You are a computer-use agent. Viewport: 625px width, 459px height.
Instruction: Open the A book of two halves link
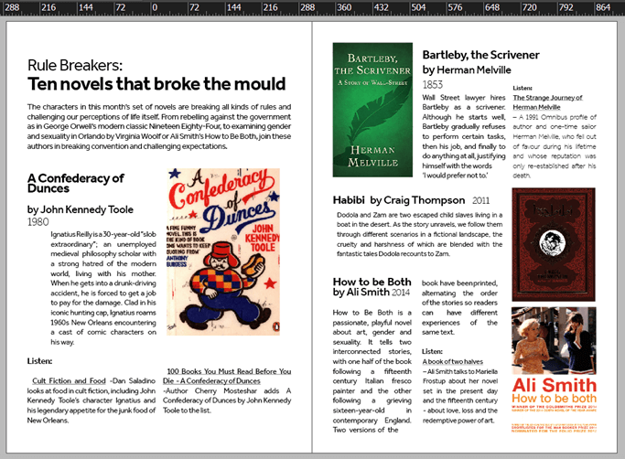click(x=453, y=361)
